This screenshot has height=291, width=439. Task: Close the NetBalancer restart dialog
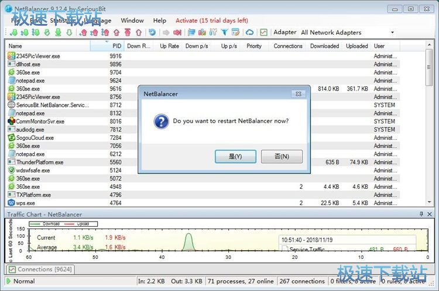(x=299, y=94)
